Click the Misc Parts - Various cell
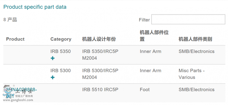 click(192, 74)
